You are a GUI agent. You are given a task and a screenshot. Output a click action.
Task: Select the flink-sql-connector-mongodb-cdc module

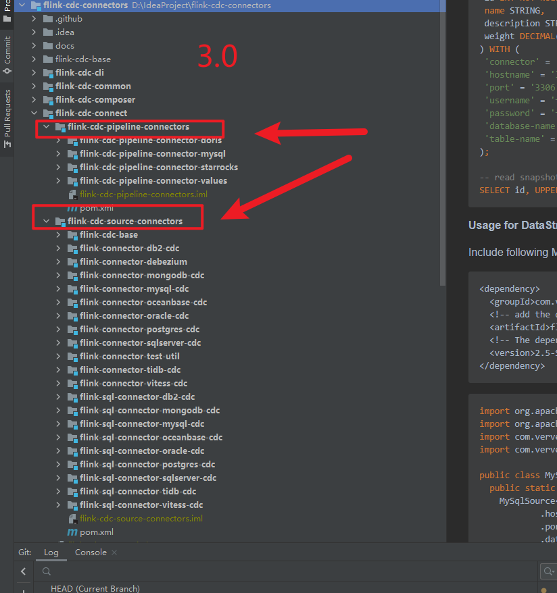(150, 411)
